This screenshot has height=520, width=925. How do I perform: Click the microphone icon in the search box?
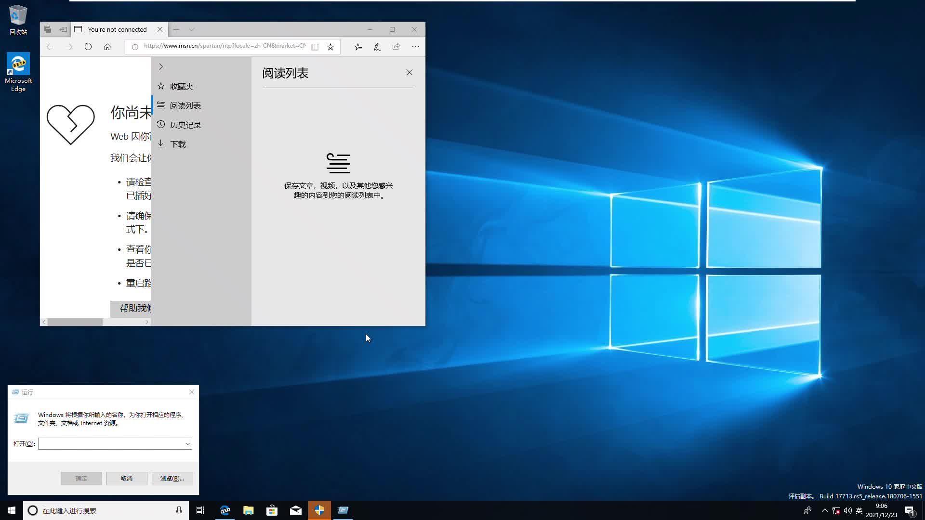(x=178, y=510)
